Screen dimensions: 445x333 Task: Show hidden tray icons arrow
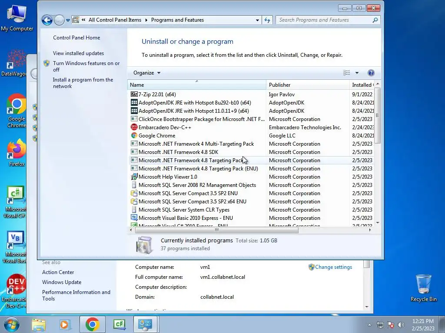pyautogui.click(x=369, y=325)
